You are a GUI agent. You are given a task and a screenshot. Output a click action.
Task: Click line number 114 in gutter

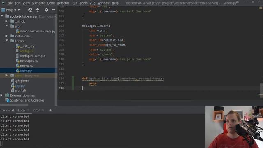(x=61, y=79)
